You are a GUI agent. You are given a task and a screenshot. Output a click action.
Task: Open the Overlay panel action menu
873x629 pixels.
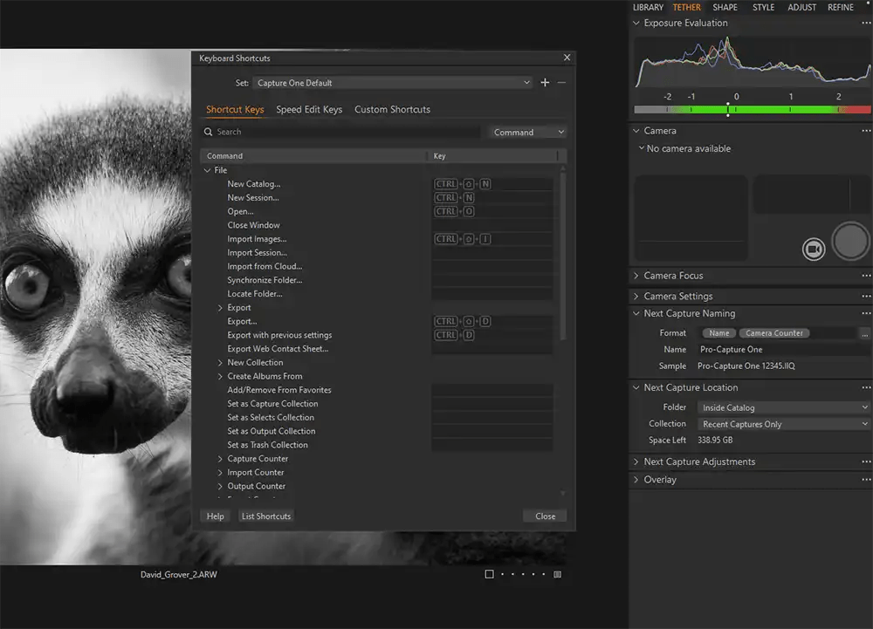[867, 479]
